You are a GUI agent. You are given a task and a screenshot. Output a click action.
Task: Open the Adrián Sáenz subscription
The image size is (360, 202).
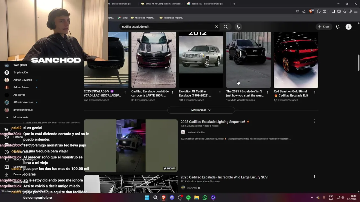point(21,87)
